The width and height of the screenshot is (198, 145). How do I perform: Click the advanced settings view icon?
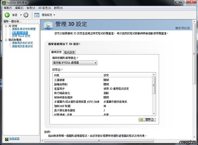tap(37, 15)
